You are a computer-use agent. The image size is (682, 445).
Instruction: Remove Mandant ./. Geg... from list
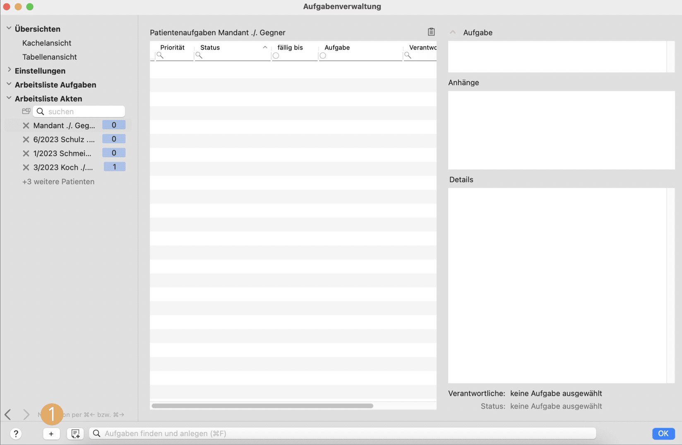click(26, 125)
